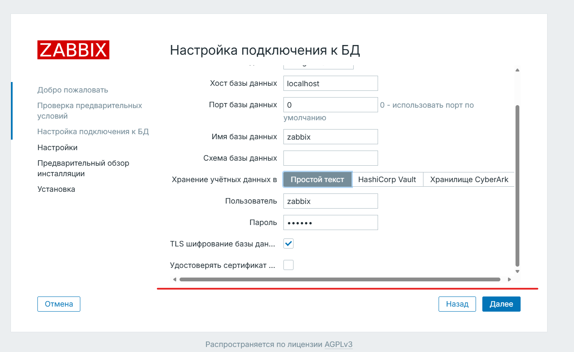Focus the Порт базы данных field
Screen dimensions: 574x352
click(331, 105)
